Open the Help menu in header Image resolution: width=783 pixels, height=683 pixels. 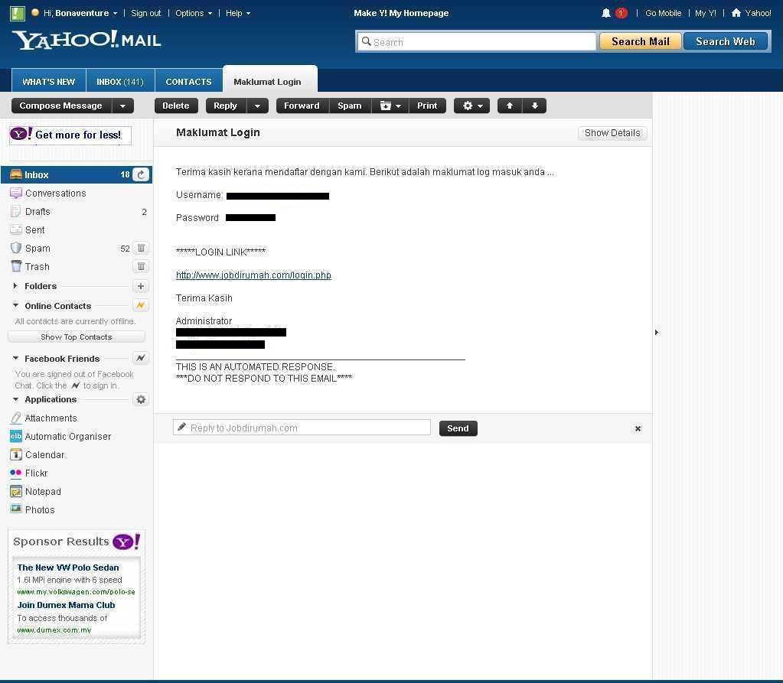238,13
